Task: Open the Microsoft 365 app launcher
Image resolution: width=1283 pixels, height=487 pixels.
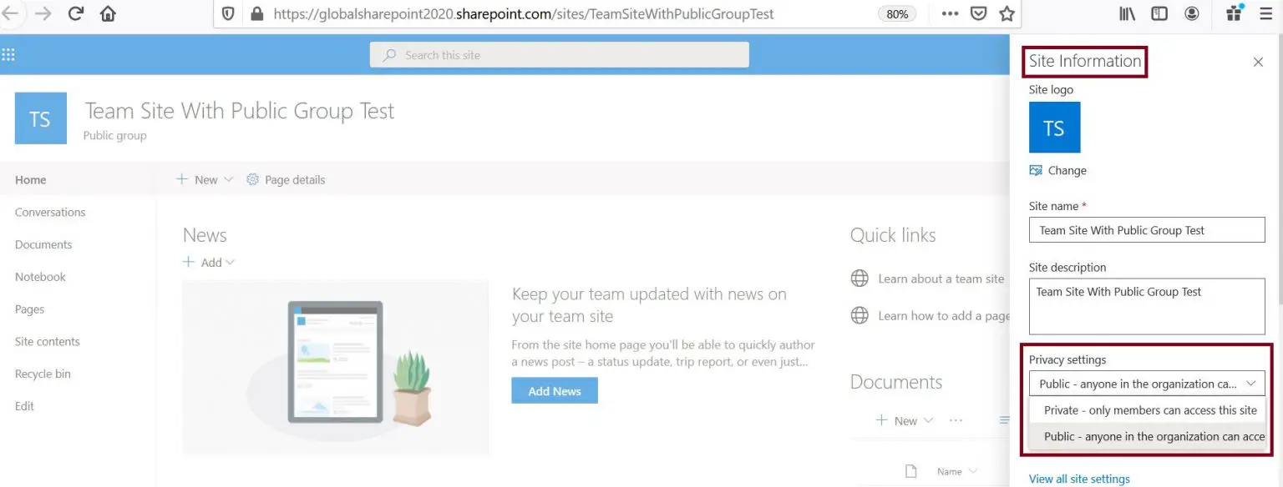Action: 8,53
